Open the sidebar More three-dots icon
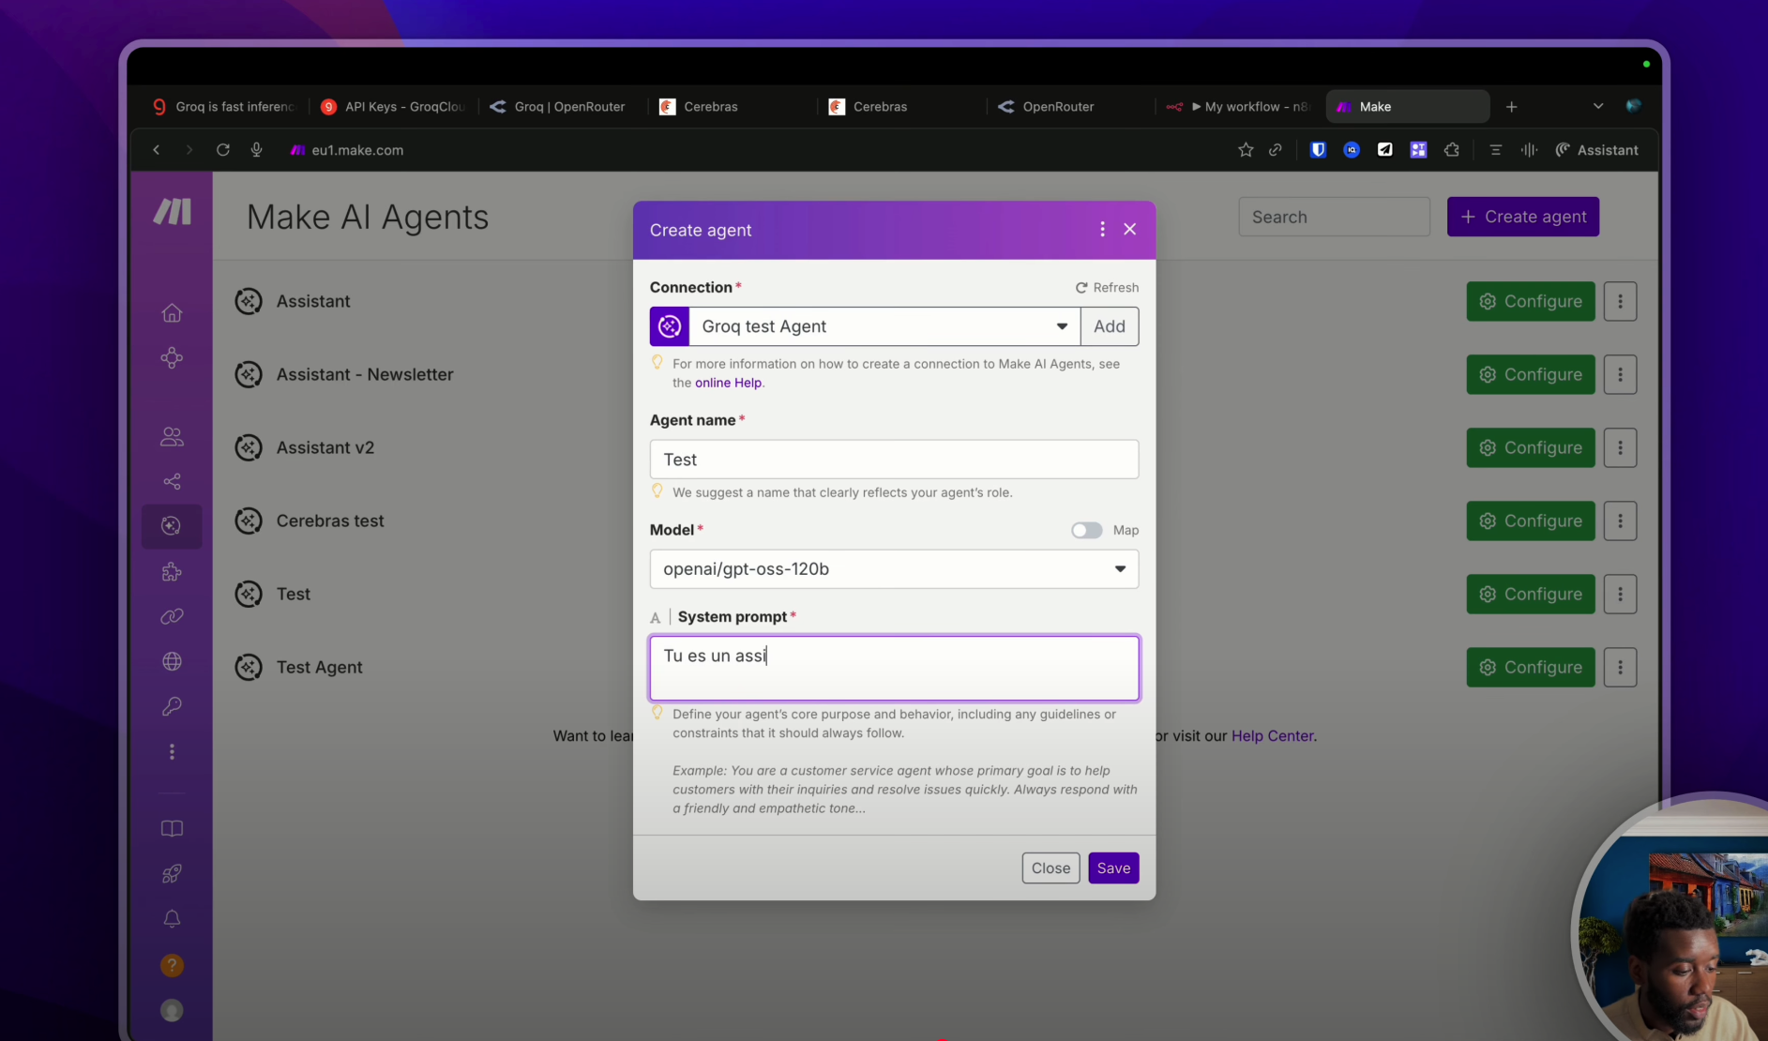1768x1041 pixels. pos(172,751)
